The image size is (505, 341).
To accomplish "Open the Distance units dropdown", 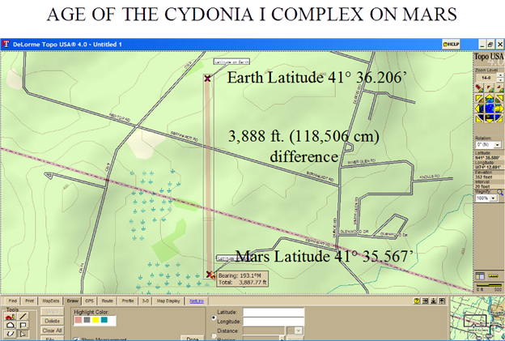I will (299, 330).
